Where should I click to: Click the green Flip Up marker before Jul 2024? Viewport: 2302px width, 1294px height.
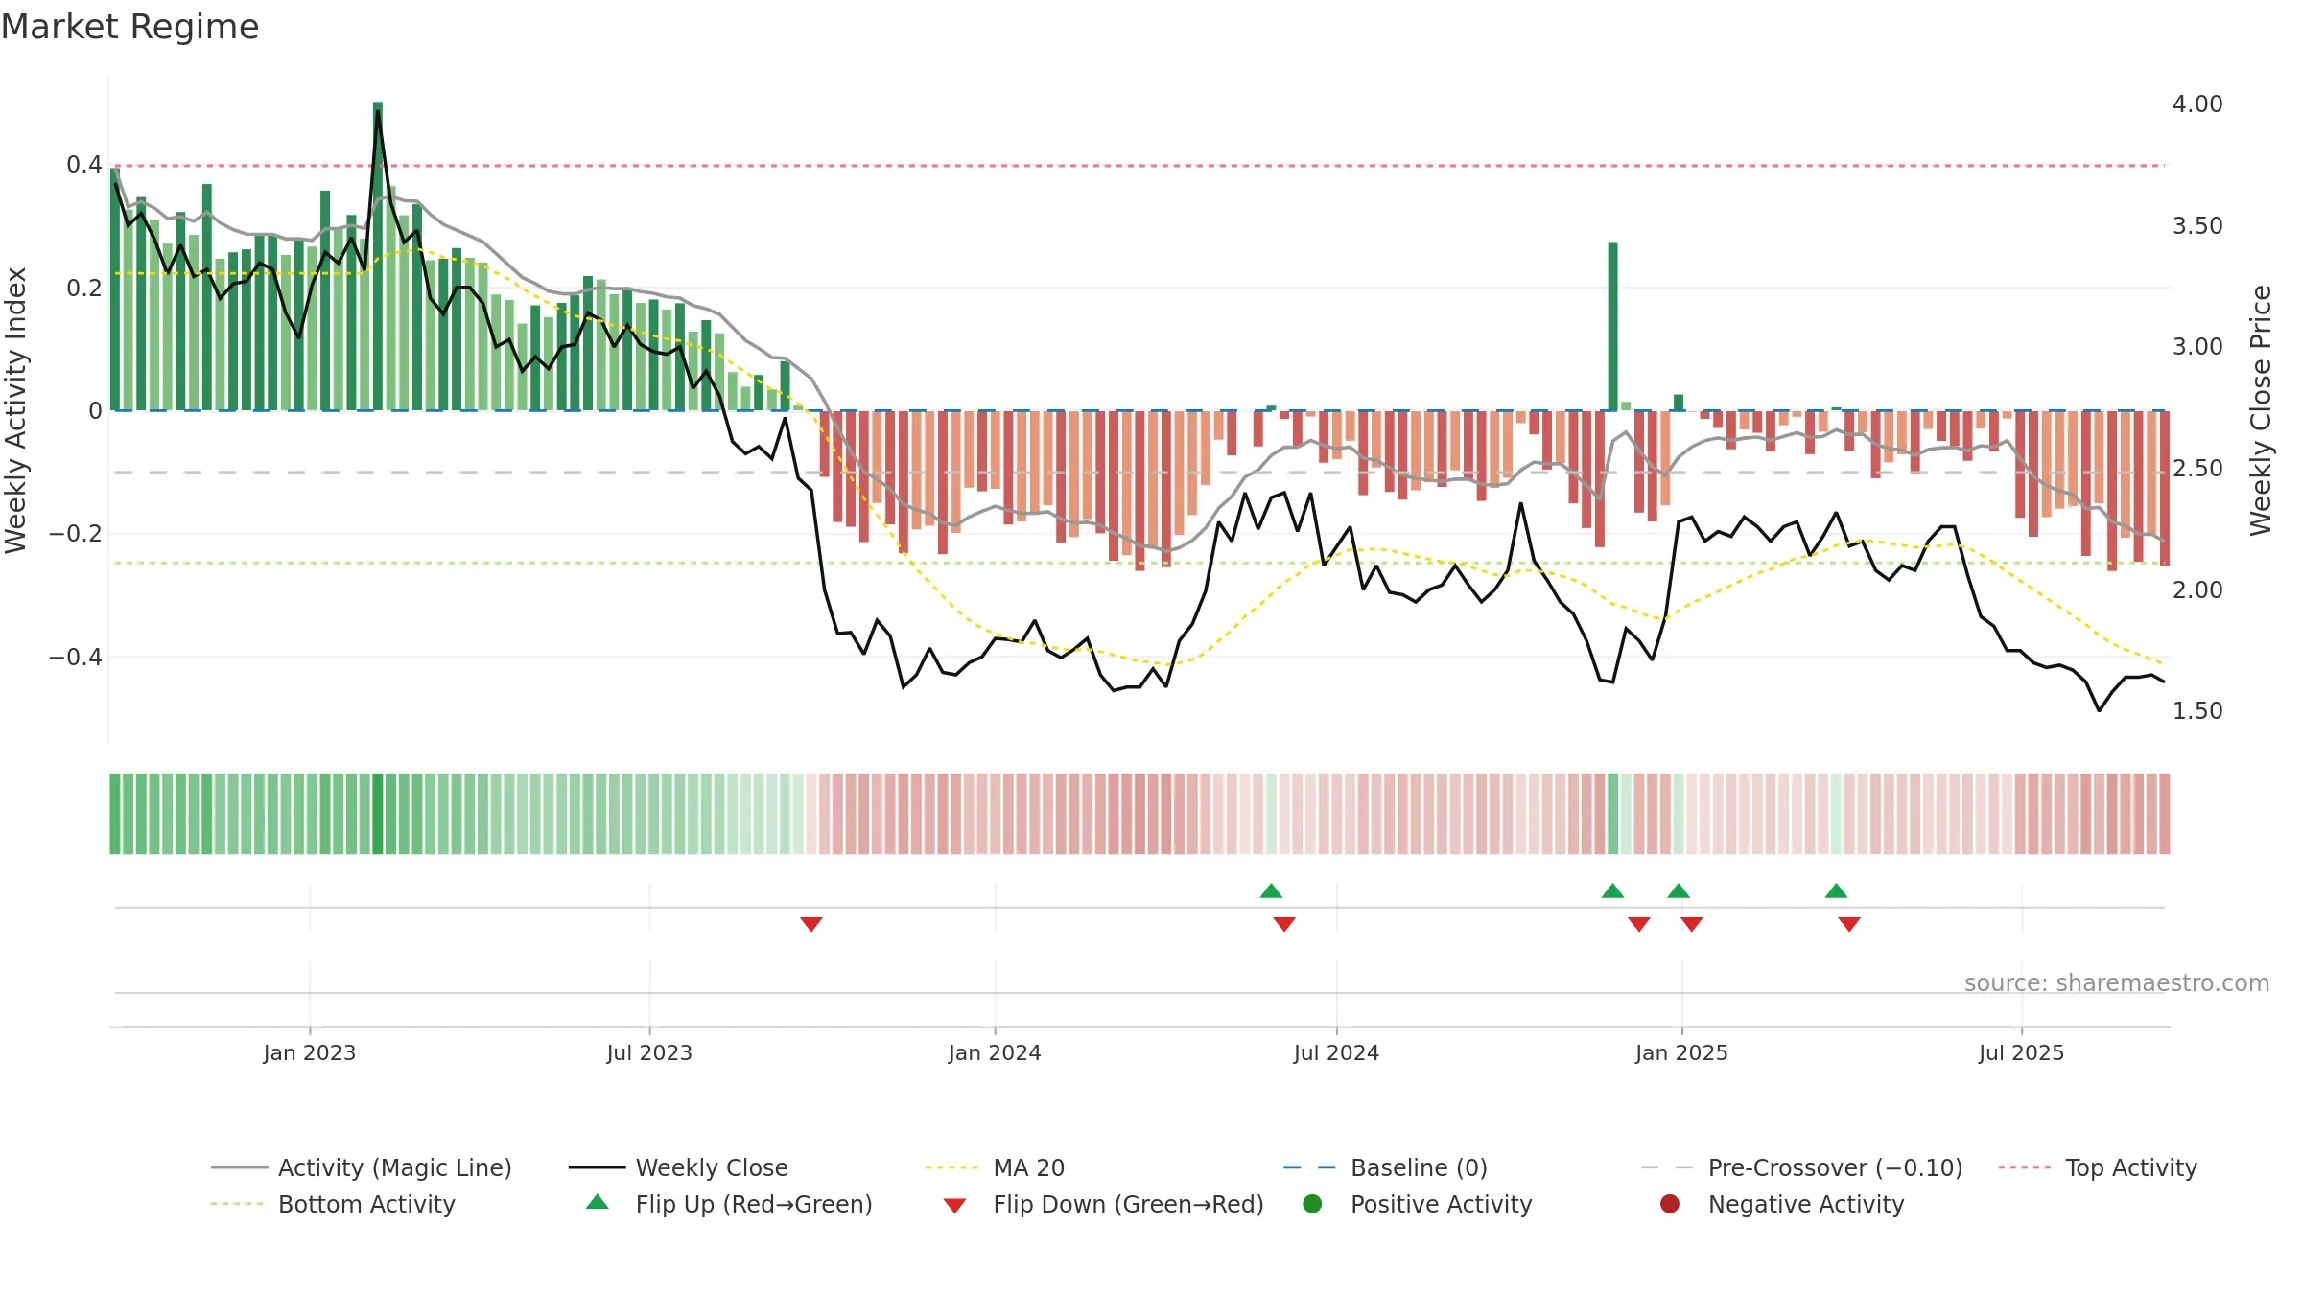(x=1271, y=890)
